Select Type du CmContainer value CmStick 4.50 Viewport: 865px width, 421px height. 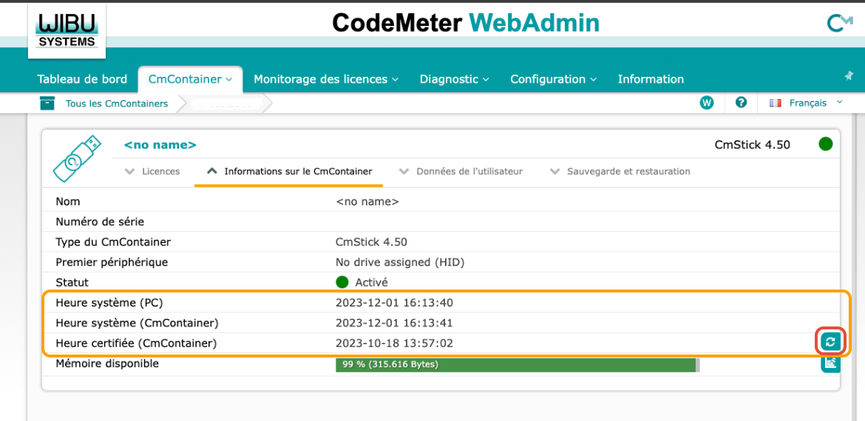(x=371, y=242)
